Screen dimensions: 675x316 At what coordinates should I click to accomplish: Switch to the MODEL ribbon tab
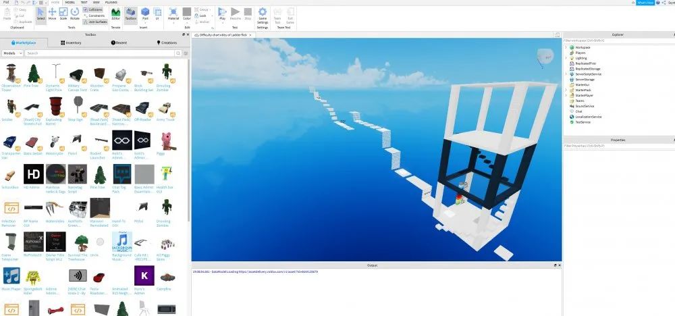click(70, 2)
